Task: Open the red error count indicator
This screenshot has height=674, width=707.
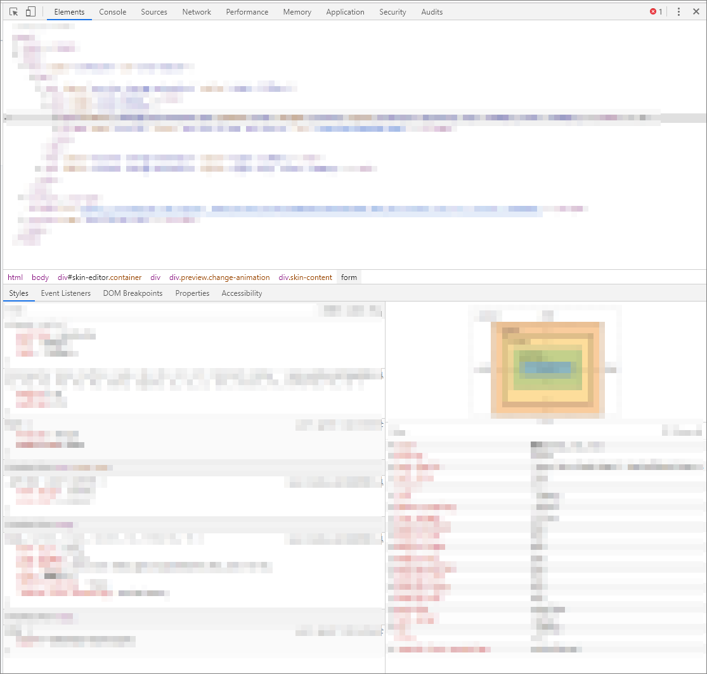Action: click(656, 11)
